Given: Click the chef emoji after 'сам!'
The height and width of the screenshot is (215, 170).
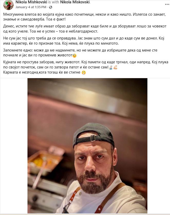Looking at the screenshot, I should coord(111,67).
